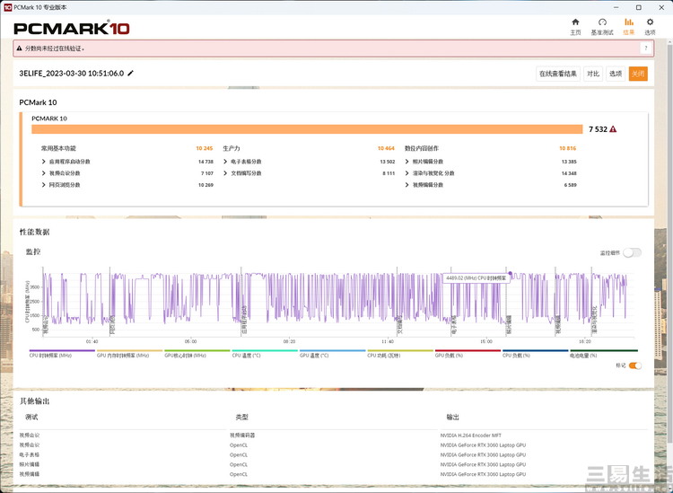Click the 生产力 score 10 464

pos(386,148)
